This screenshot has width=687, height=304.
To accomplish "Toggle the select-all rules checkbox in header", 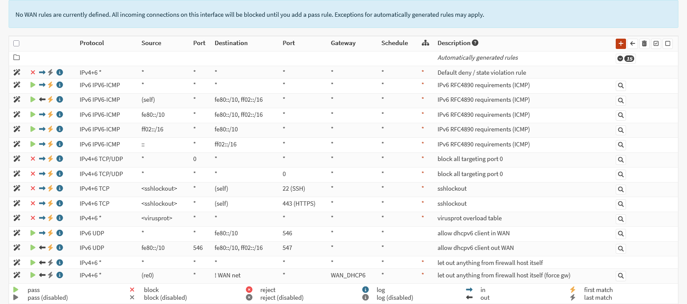I will click(x=16, y=43).
